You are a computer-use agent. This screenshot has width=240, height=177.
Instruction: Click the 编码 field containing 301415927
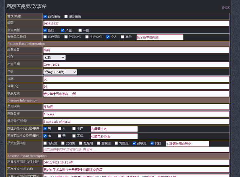(136, 24)
